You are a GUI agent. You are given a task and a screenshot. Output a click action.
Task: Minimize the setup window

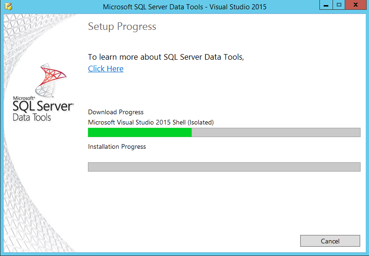tap(326, 5)
